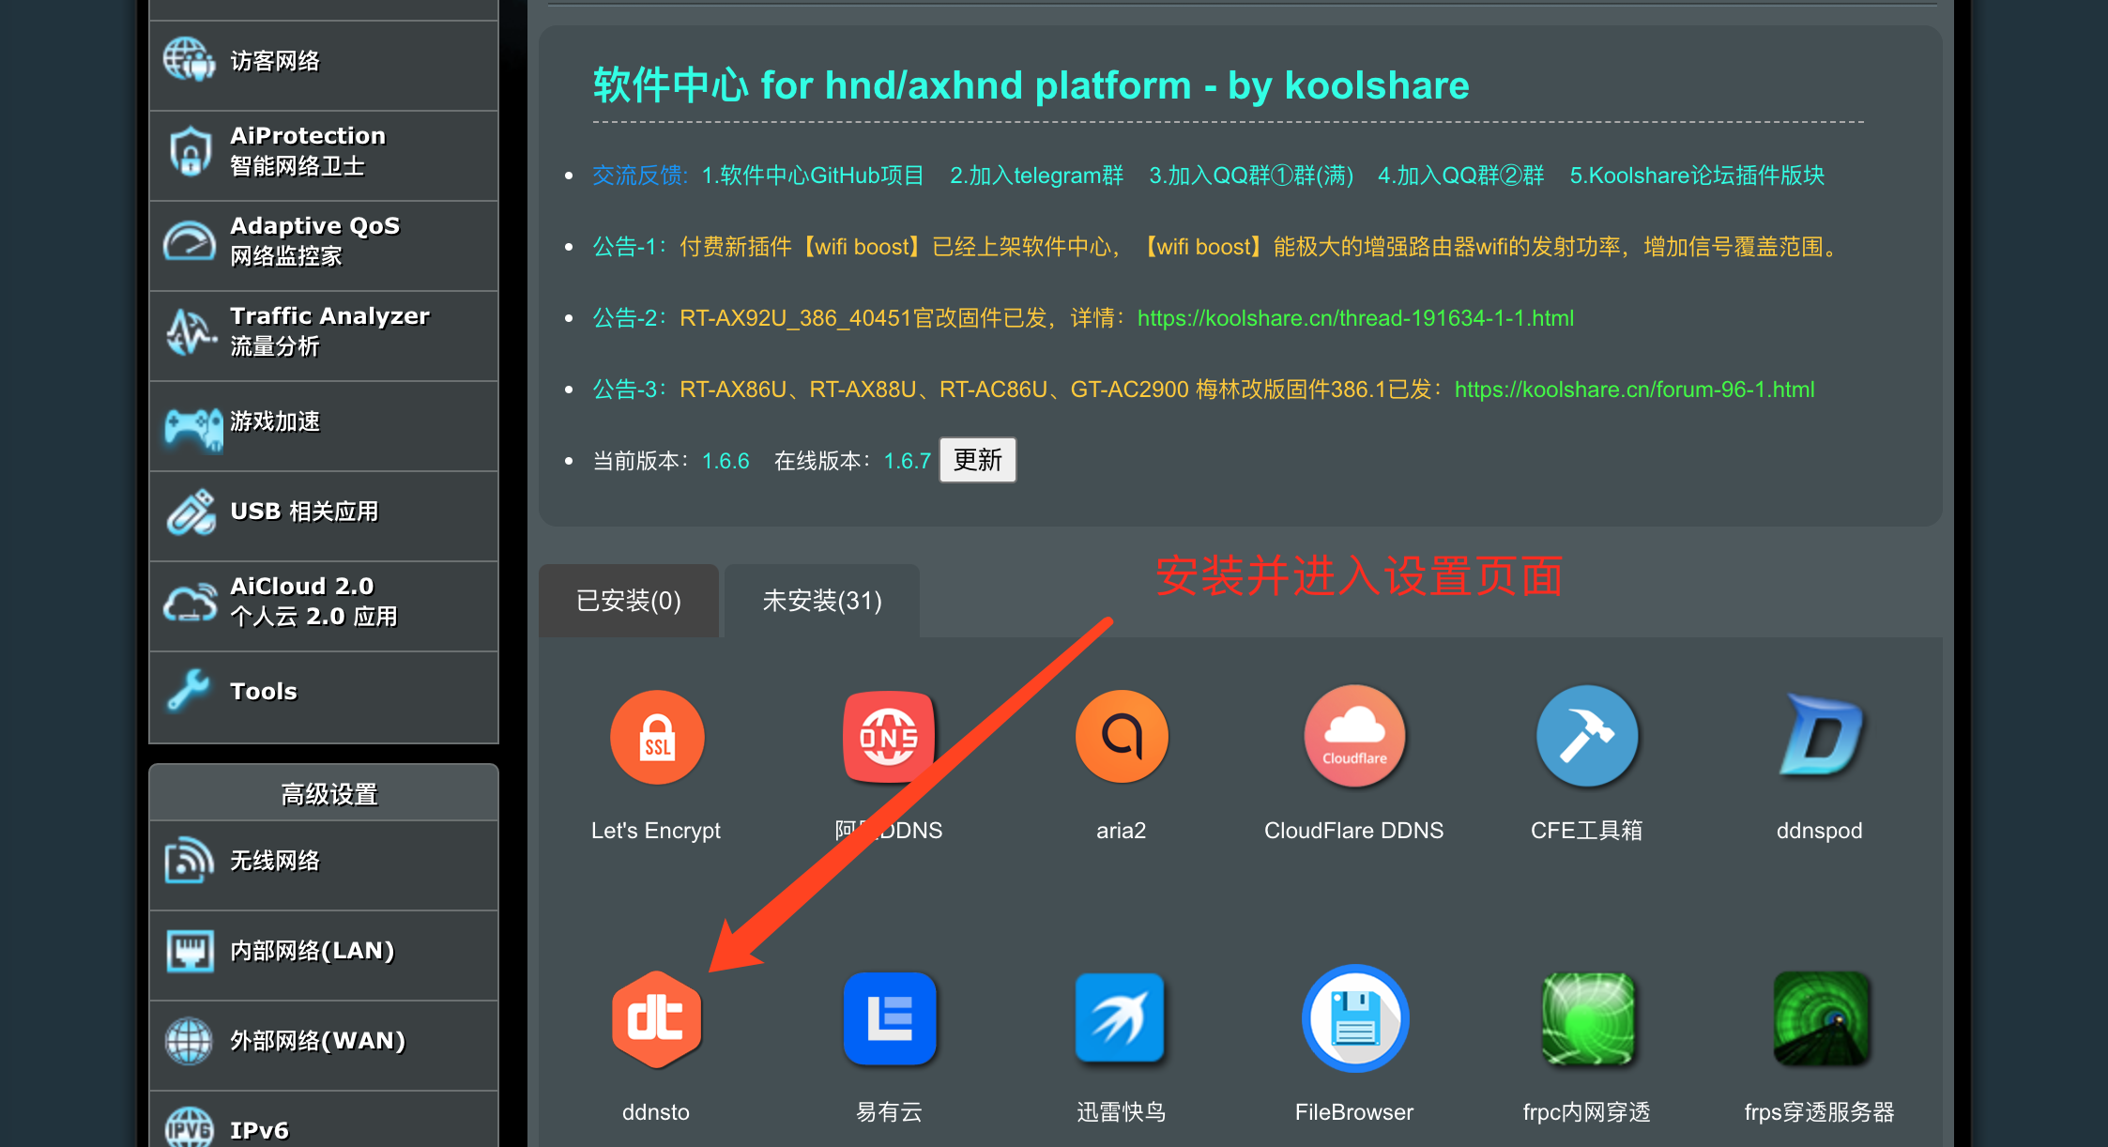The image size is (2108, 1147).
Task: Click the 高级设置 section header
Action: click(324, 794)
